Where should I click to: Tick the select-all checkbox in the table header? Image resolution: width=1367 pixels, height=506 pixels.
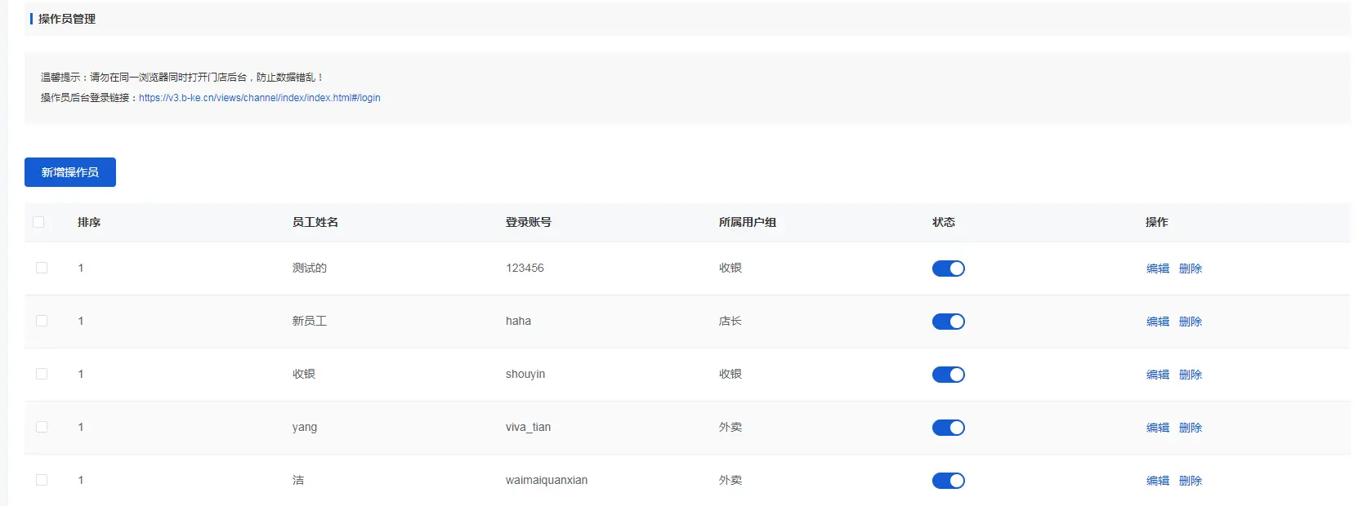38,222
